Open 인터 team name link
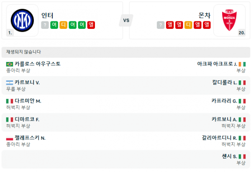 47,15
